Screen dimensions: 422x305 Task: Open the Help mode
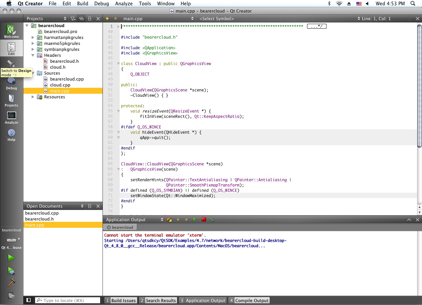(12, 135)
